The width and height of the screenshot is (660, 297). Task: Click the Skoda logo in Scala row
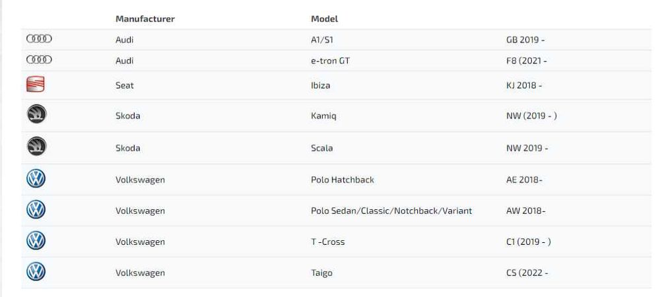[36, 148]
